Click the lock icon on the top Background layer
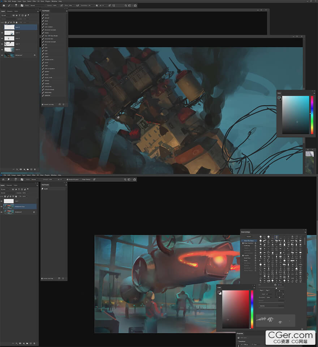Image resolution: width=318 pixels, height=347 pixels. pyautogui.click(x=34, y=55)
